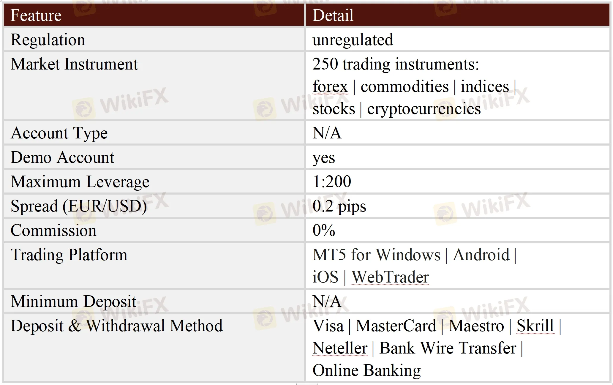The image size is (613, 385).
Task: Click the underlined word 'Neteller'
Action: (340, 348)
